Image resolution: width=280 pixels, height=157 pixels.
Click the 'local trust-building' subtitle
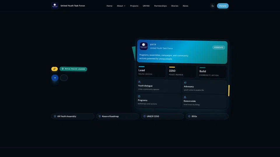(191, 105)
